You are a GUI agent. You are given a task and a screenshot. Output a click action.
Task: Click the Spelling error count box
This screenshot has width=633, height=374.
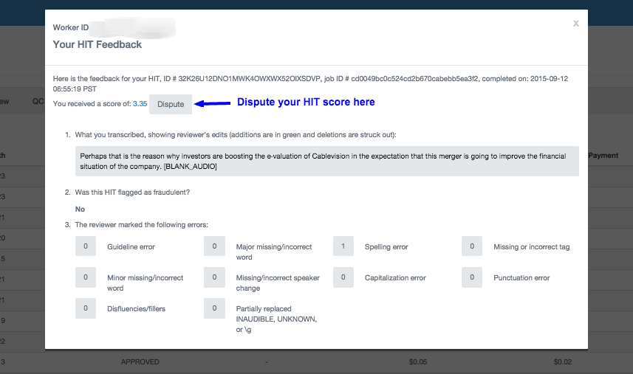tap(343, 246)
